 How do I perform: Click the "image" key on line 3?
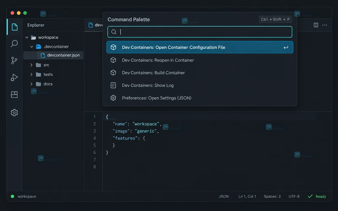tap(121, 131)
